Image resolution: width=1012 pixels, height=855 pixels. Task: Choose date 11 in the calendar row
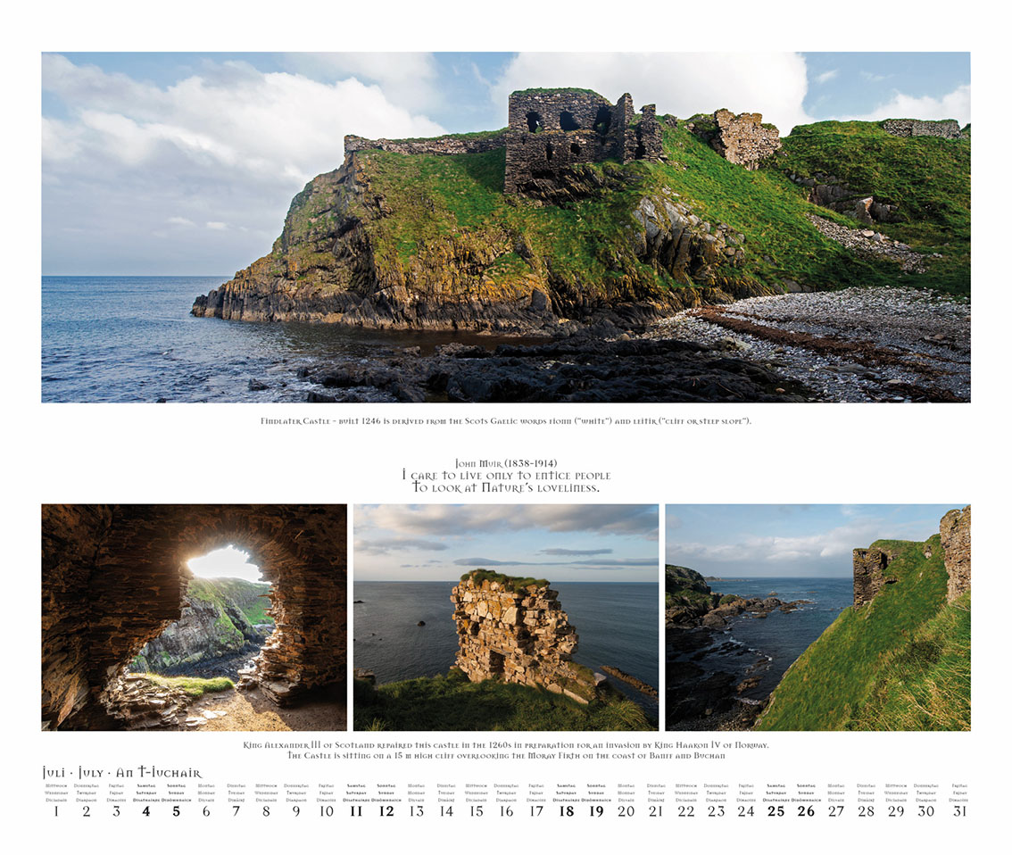click(356, 811)
